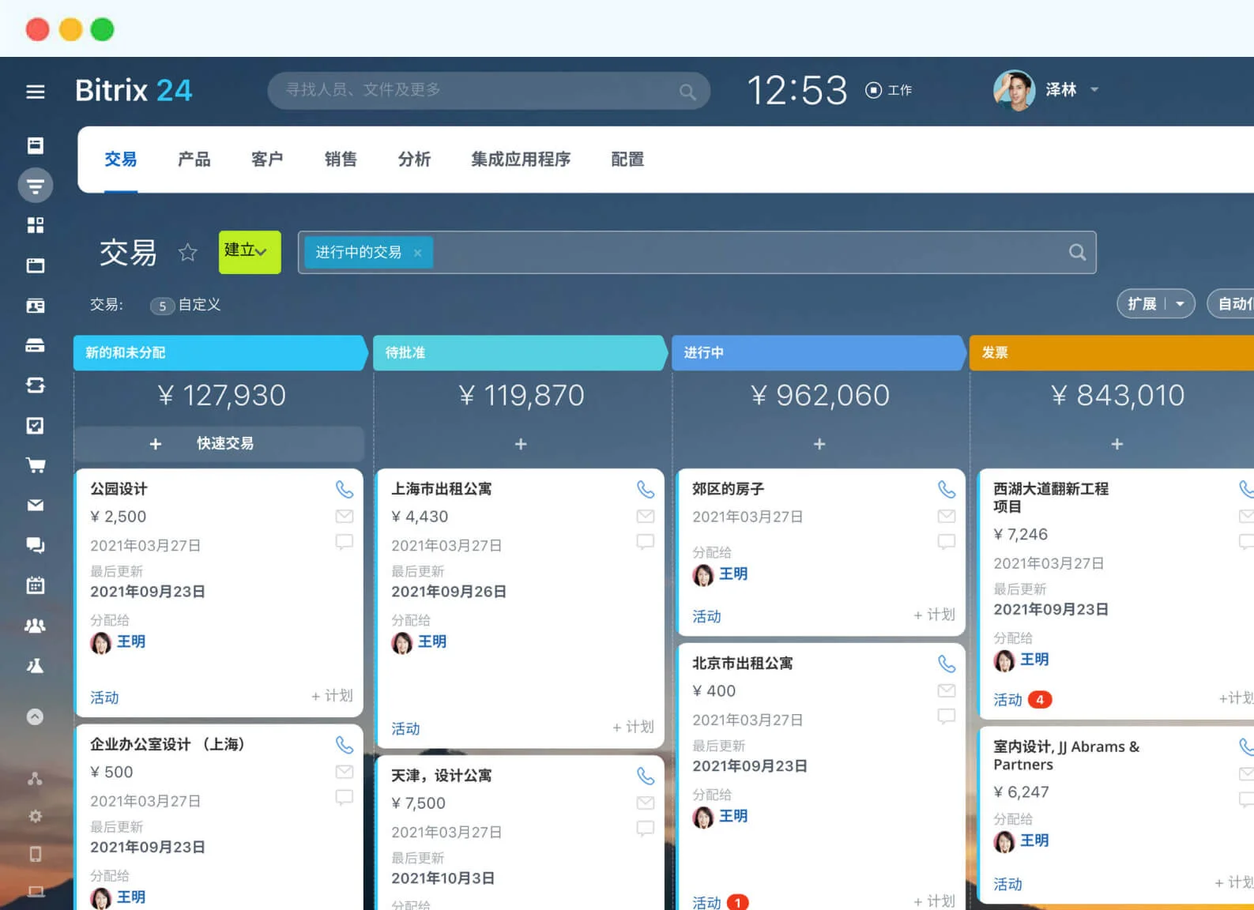Click phone icon on 公园设计 card

(x=345, y=490)
